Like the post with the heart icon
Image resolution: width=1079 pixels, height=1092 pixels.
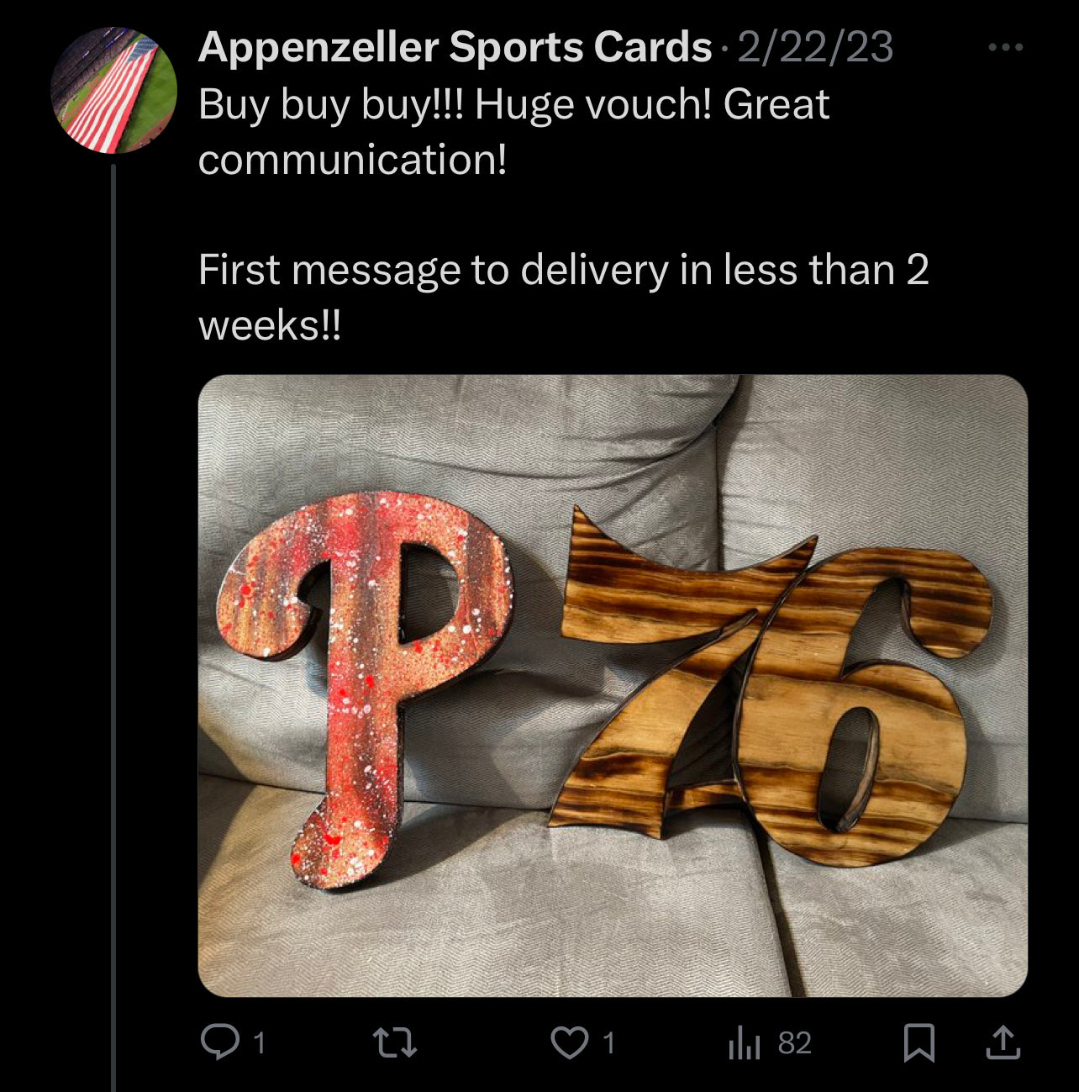(569, 1043)
